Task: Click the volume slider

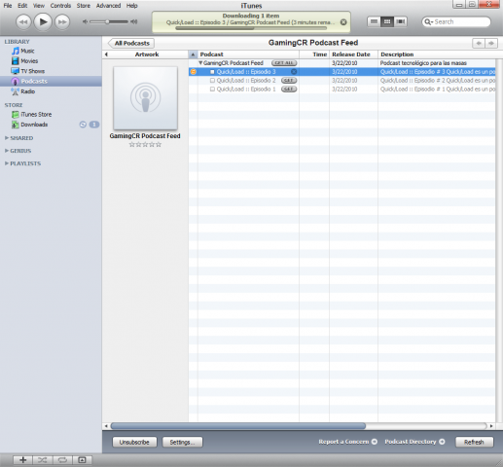Action: (109, 21)
